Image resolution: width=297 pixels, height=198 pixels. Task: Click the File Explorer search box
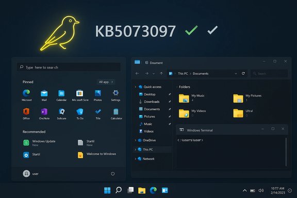click(269, 74)
